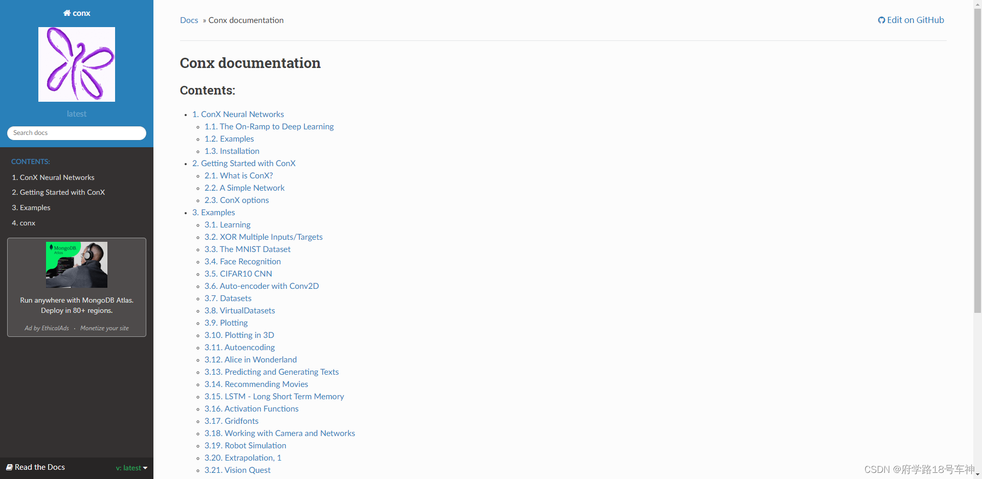Screen dimensions: 982x479
Task: Open contents link 1. ConX Neural Networks
Action: click(x=238, y=115)
